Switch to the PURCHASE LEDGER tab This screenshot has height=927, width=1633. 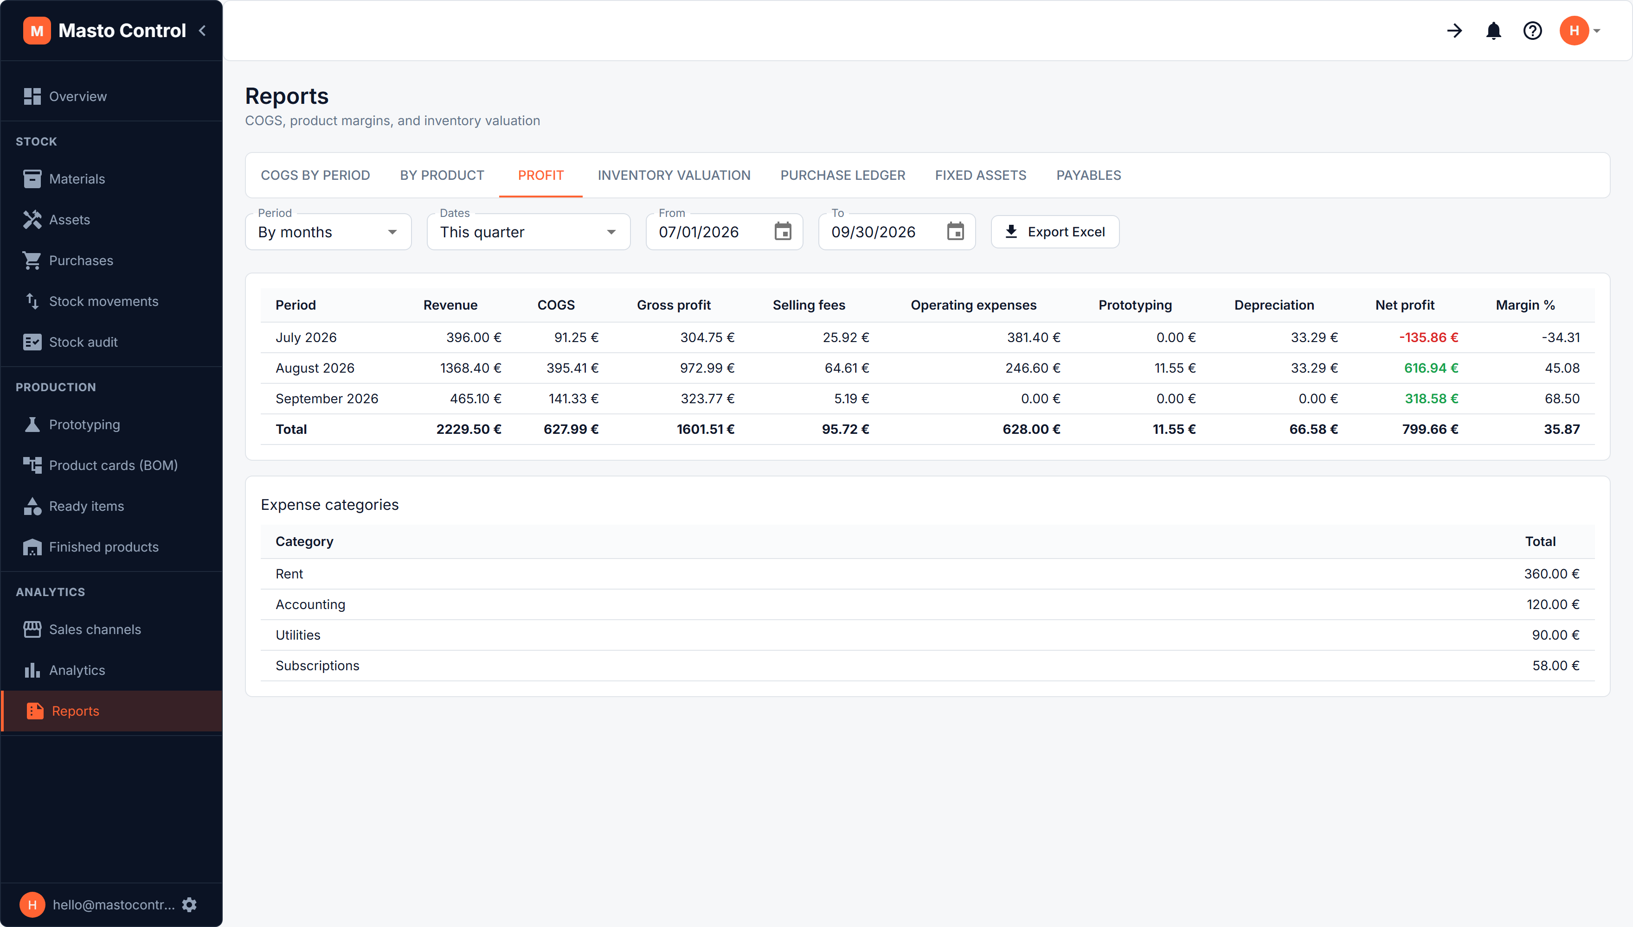[x=843, y=175]
